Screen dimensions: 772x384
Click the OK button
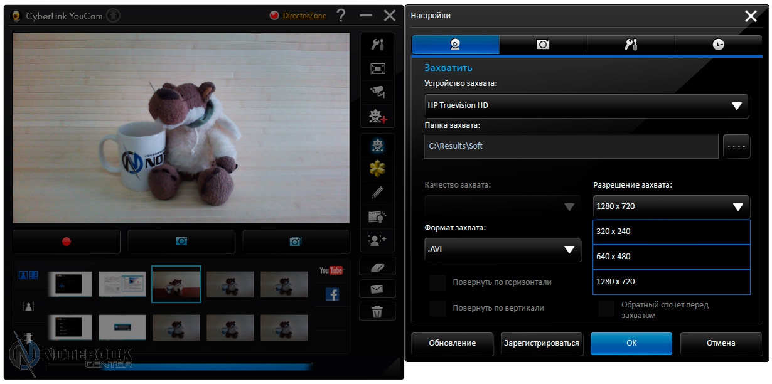(631, 343)
